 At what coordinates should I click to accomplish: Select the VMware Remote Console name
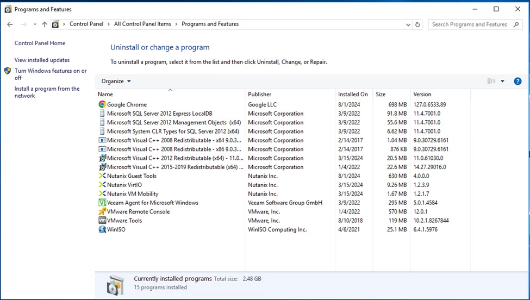pos(139,212)
